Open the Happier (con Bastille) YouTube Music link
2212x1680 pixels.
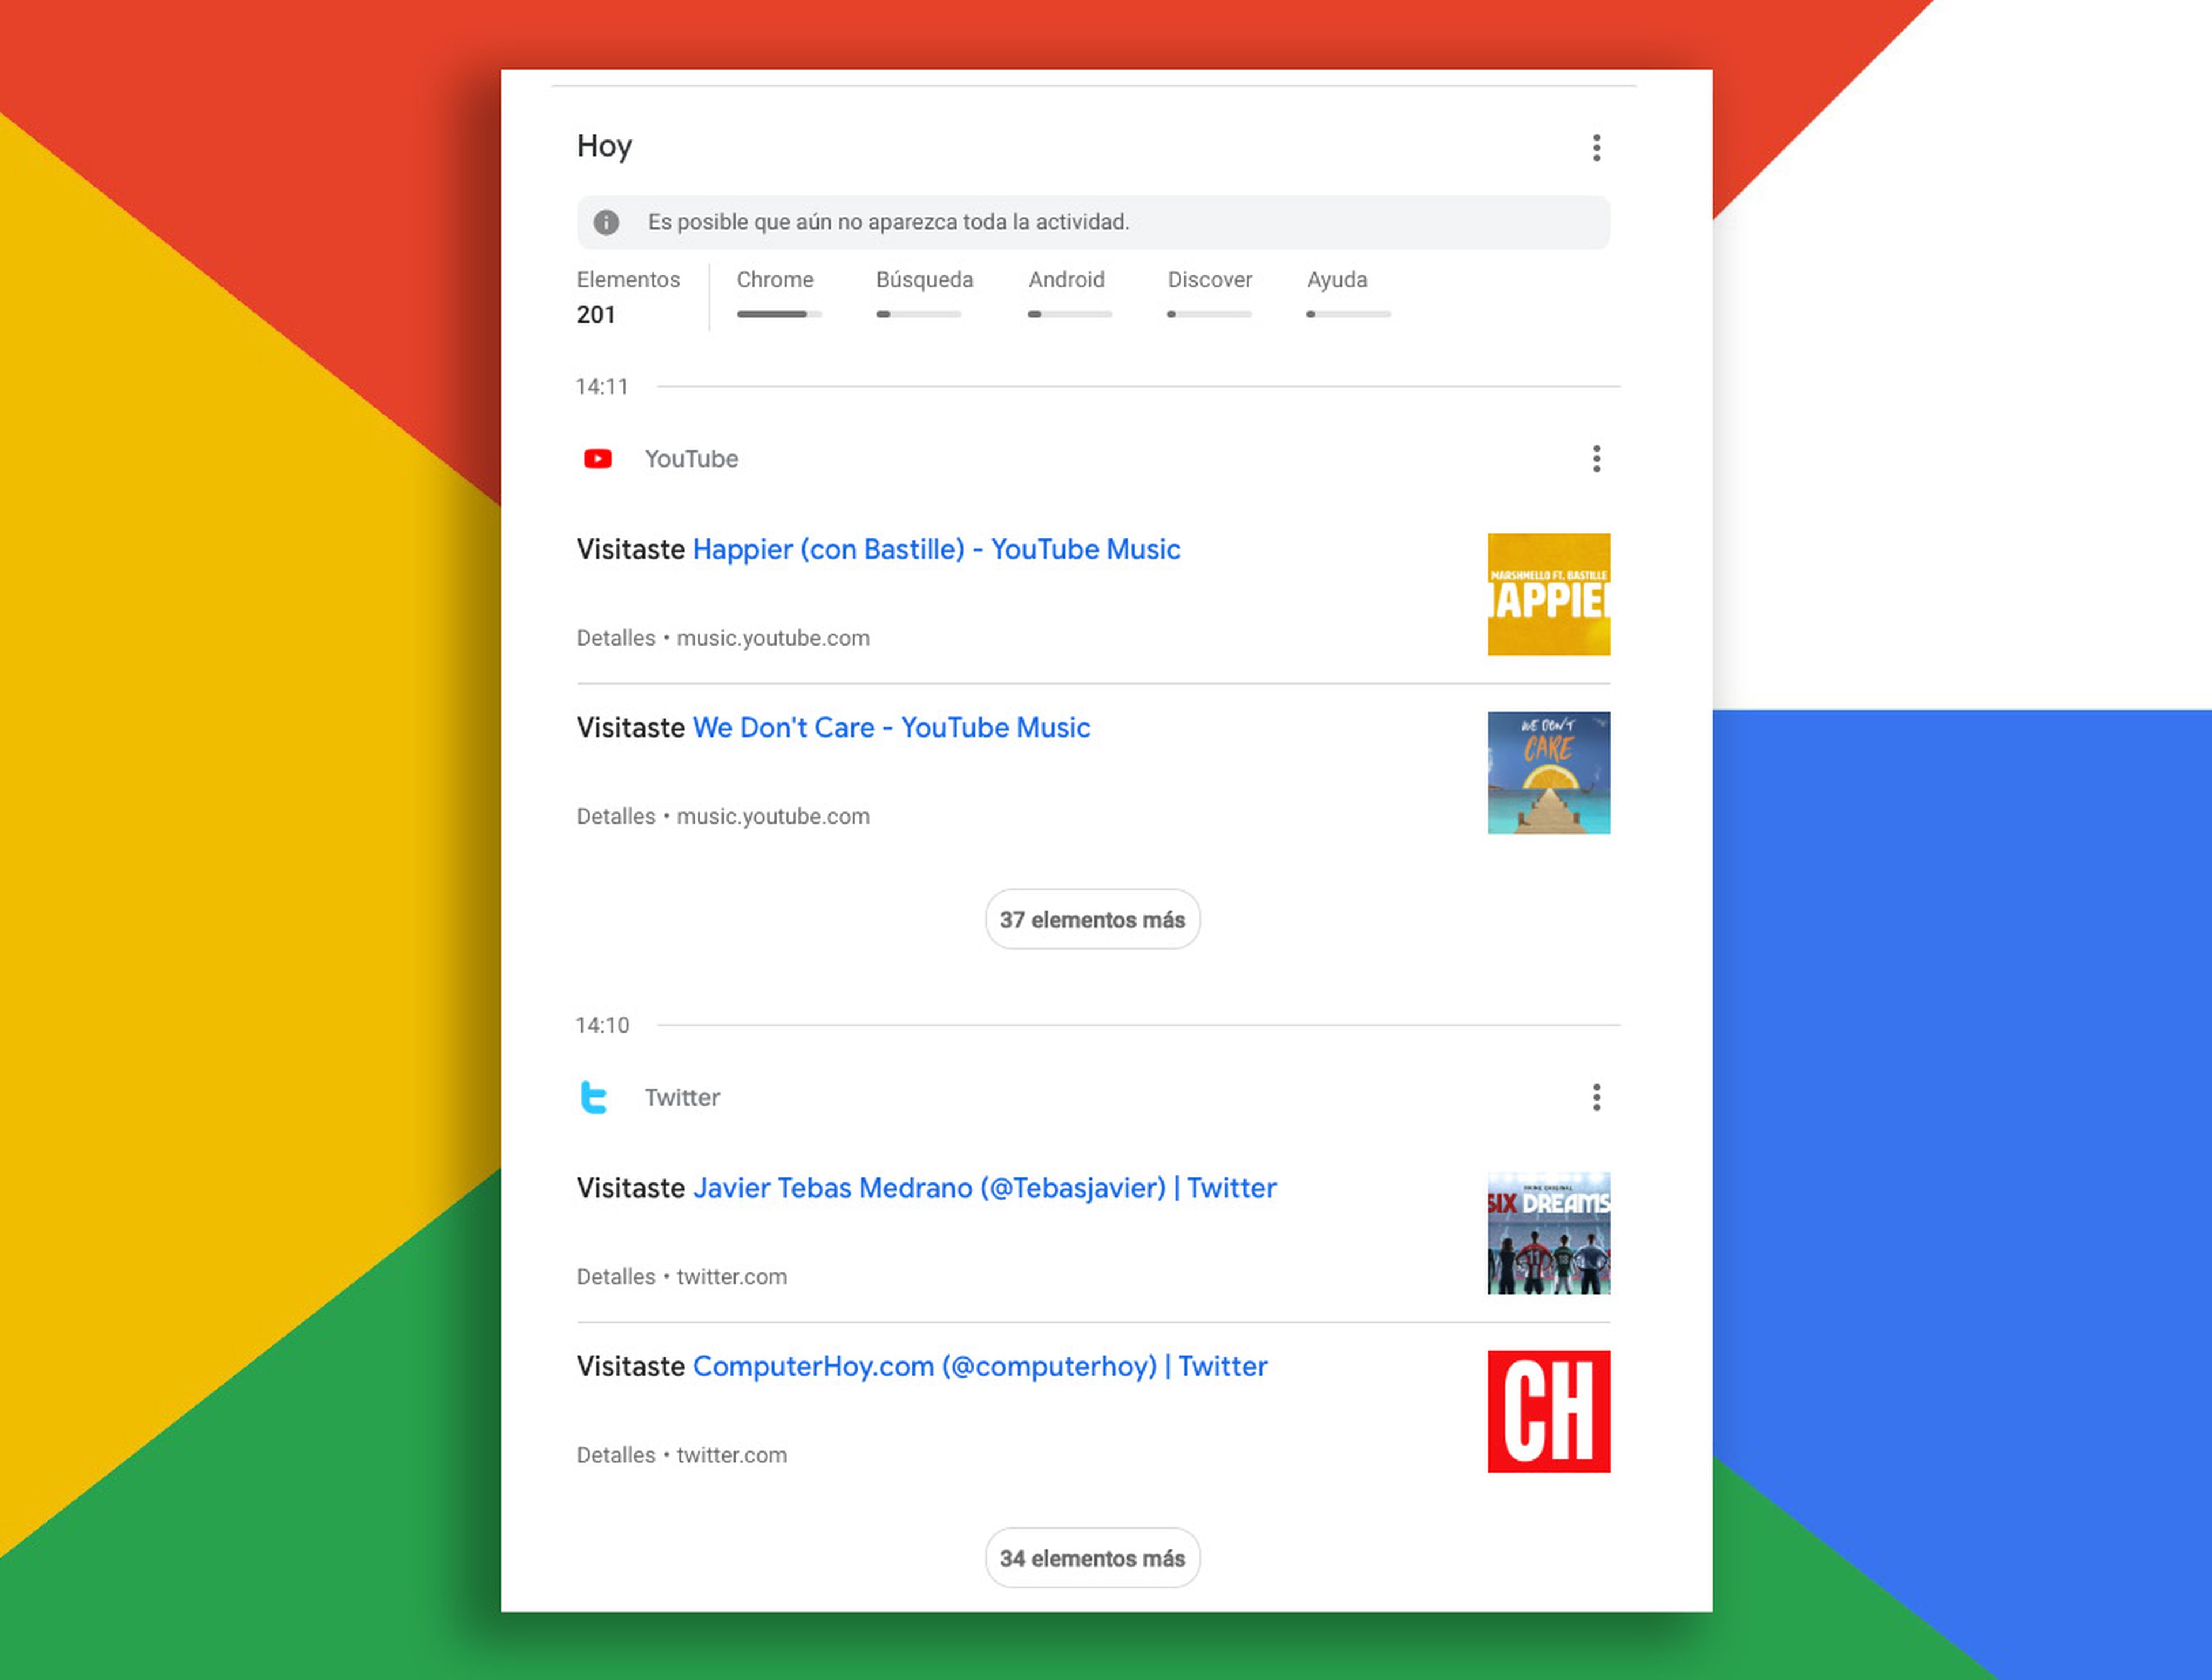(936, 549)
